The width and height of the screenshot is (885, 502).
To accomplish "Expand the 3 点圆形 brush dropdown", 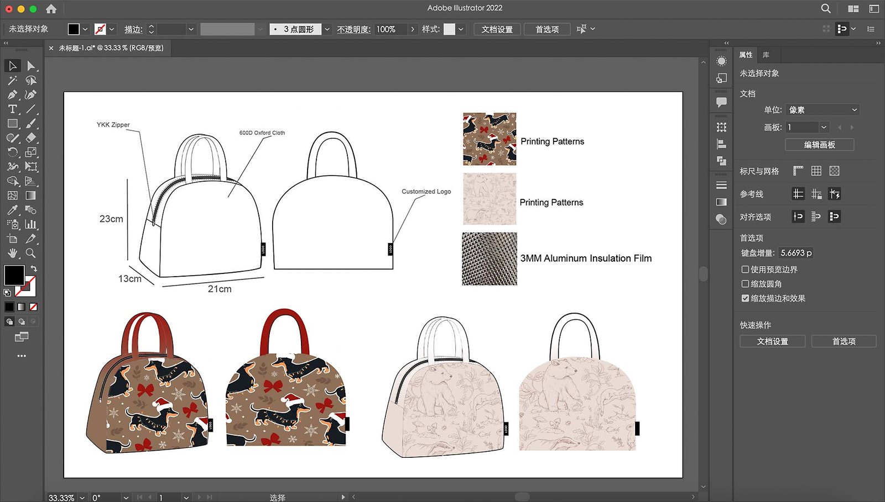I will 327,29.
